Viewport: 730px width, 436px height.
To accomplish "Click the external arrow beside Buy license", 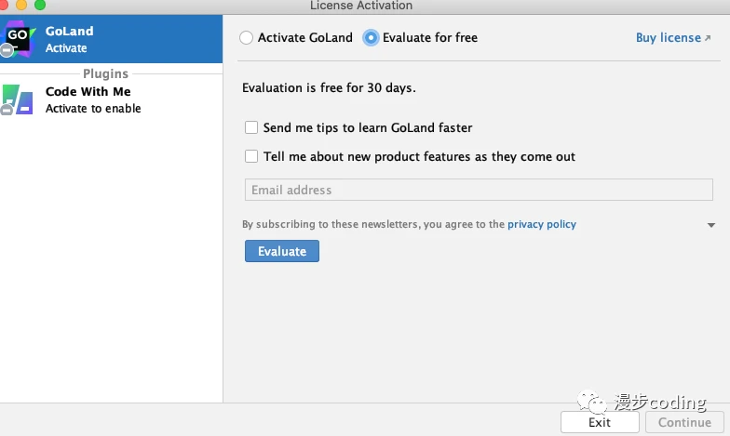I will 708,38.
